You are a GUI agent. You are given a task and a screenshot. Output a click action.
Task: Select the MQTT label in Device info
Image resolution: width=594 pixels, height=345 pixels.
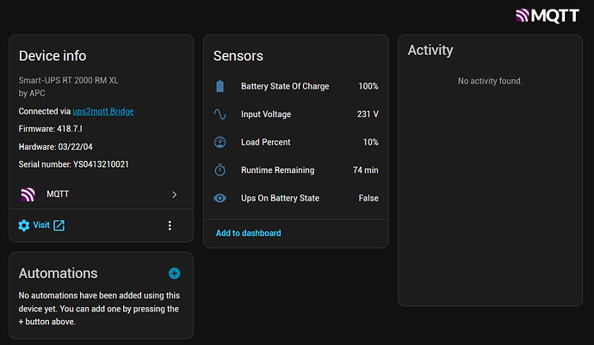tap(58, 194)
